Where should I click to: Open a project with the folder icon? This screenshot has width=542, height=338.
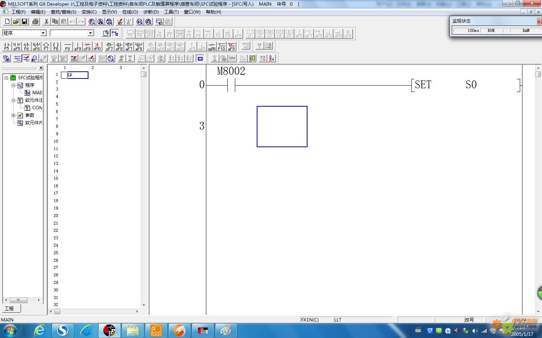[16, 22]
